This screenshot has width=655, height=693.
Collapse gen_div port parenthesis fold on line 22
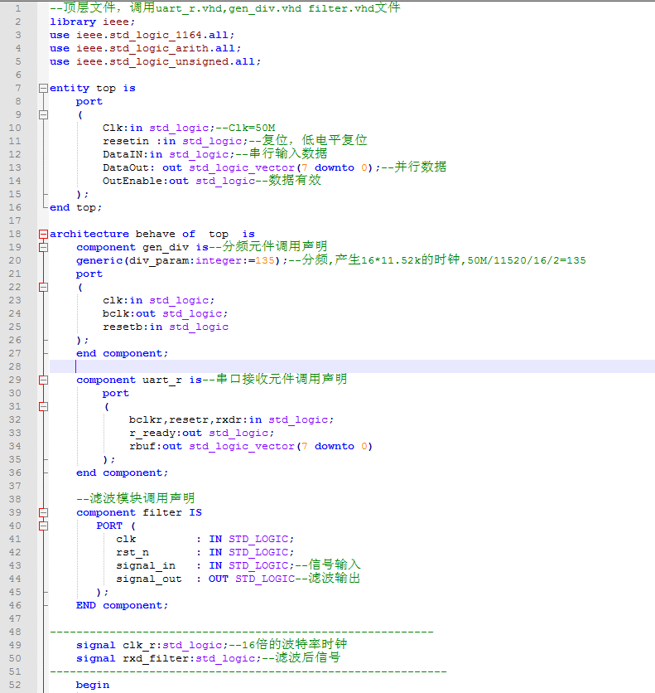coord(43,288)
